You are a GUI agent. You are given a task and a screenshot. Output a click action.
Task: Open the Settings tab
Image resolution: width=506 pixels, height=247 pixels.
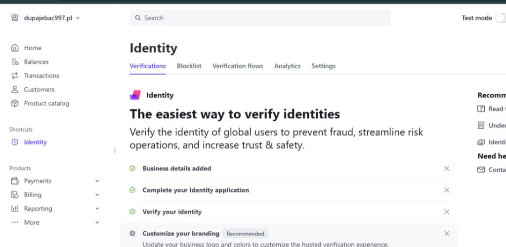[324, 66]
